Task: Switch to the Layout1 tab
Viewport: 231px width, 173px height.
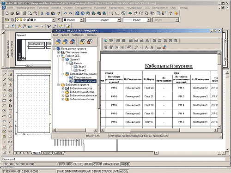Action: (47, 153)
